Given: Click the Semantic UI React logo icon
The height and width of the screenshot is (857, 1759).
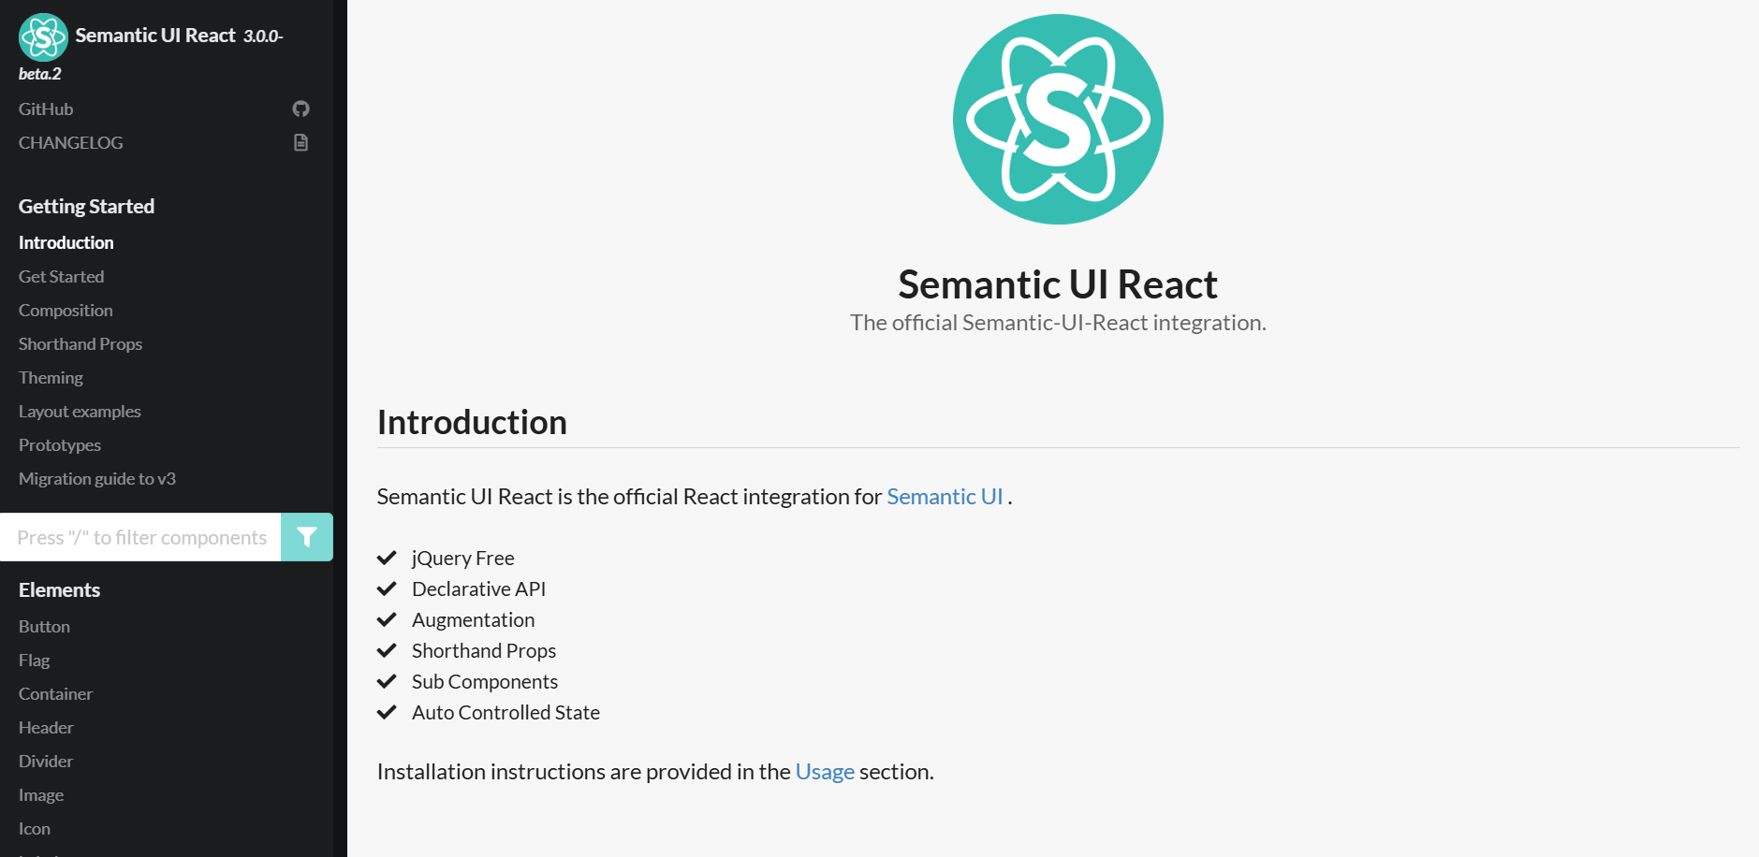Looking at the screenshot, I should (x=44, y=37).
